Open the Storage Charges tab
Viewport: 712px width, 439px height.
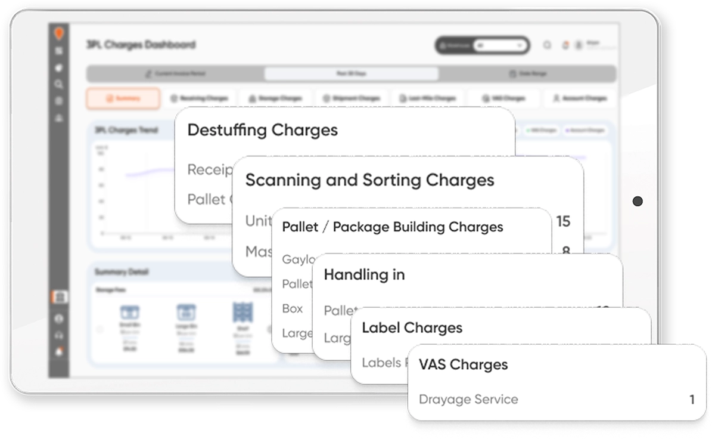(x=275, y=98)
